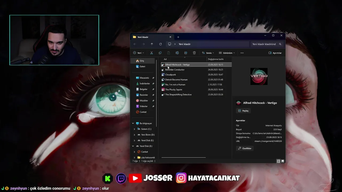Collapse the Bu bilgisayar tree node
Image resolution: width=342 pixels, height=192 pixels.
pos(133,123)
